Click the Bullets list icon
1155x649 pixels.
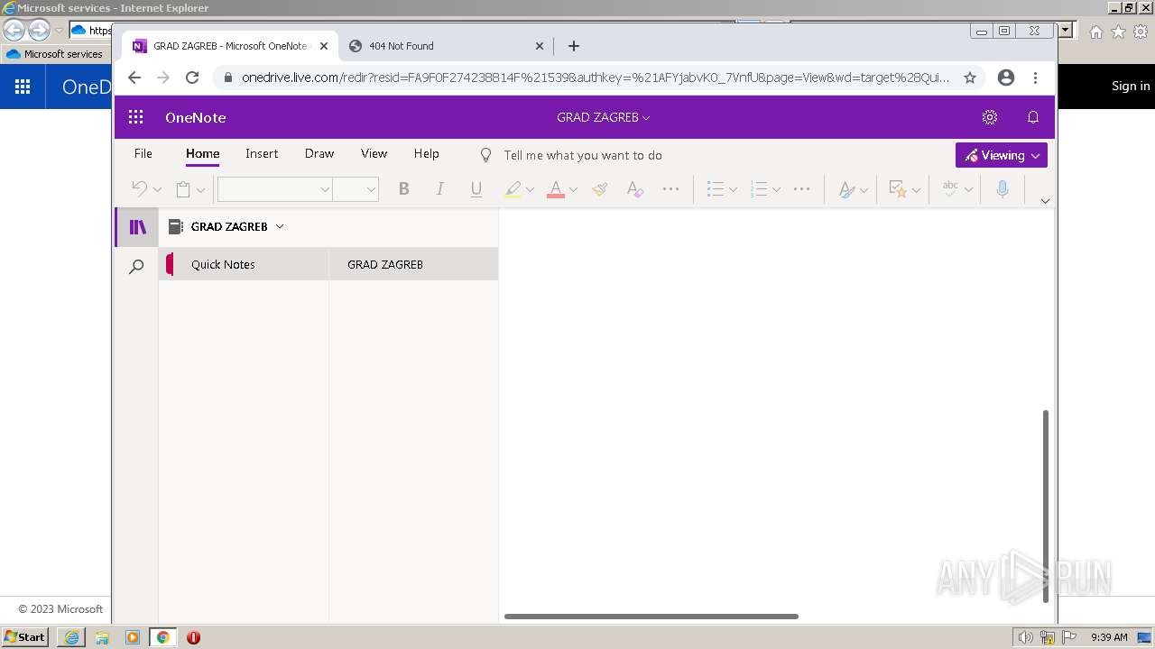tap(716, 188)
